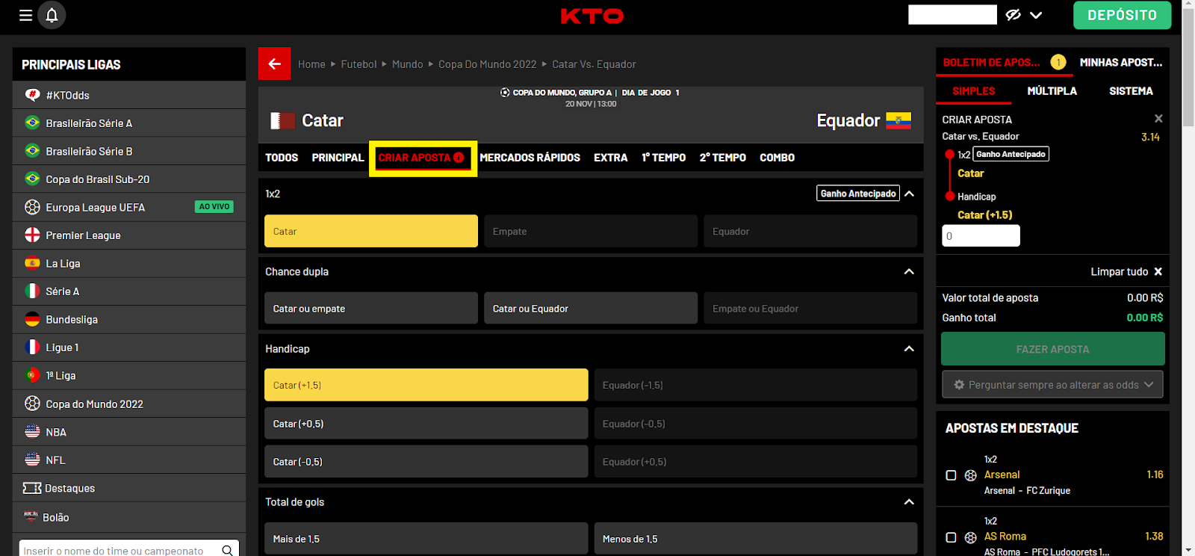Open BOLETIM DE APOSTAS tab

coord(1004,62)
